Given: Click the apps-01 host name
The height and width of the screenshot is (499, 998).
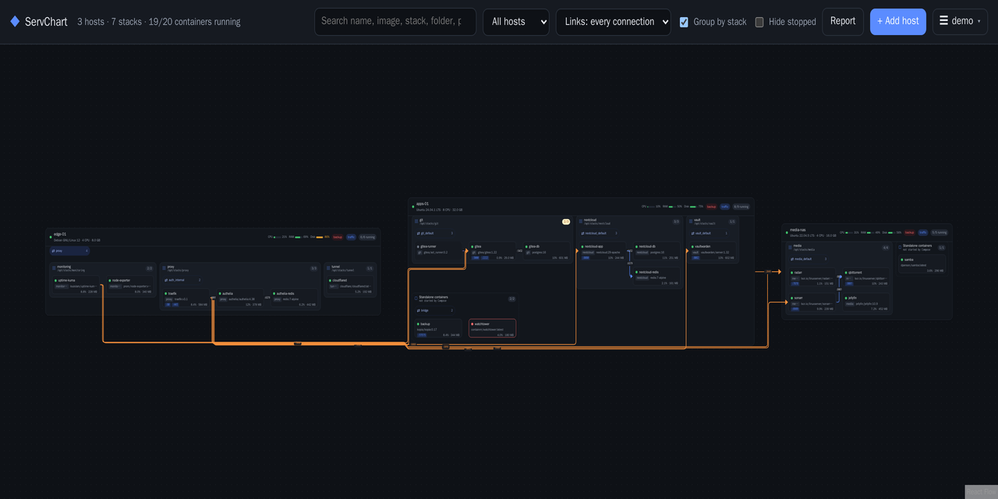Looking at the screenshot, I should 421,203.
